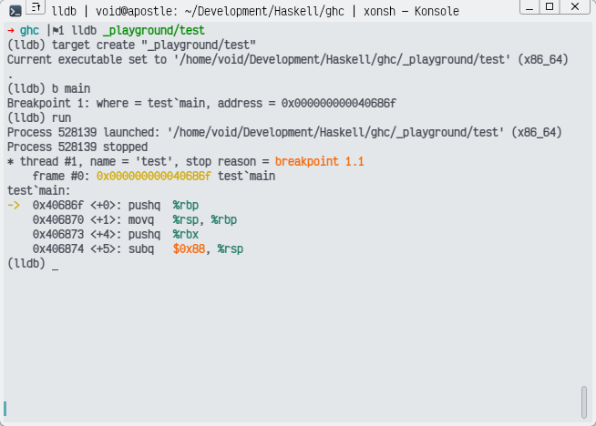Click the '_playground/test' path in the prompt line

[x=153, y=31]
